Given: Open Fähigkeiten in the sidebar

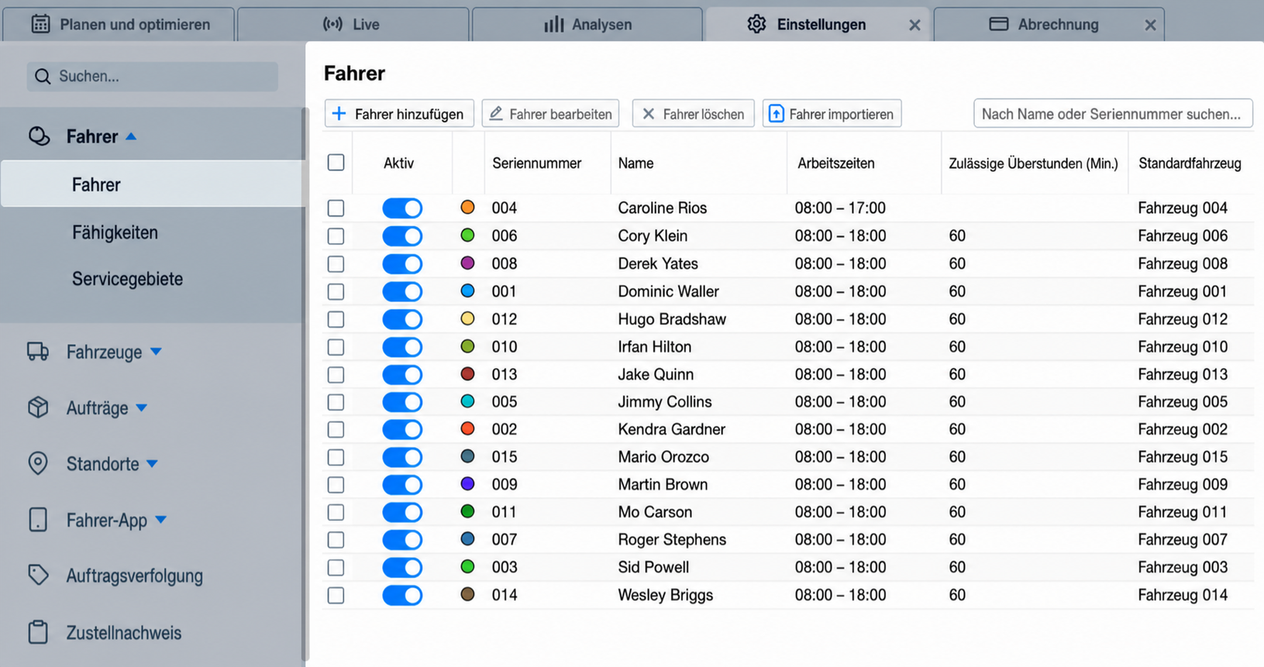Looking at the screenshot, I should [115, 232].
